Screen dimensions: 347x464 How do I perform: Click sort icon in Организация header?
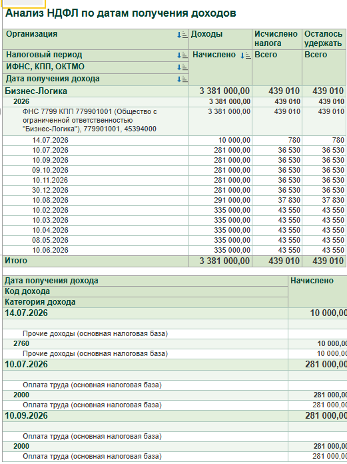tap(182, 35)
